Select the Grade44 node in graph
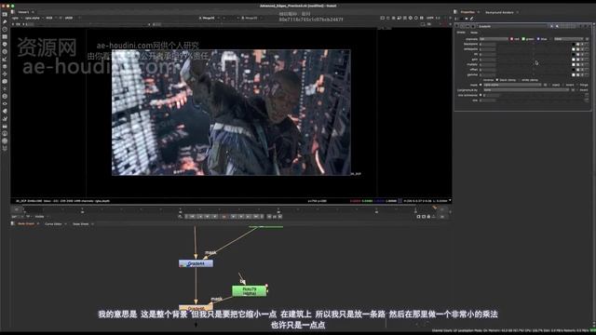Viewport: 596px width, 335px height. (x=196, y=263)
